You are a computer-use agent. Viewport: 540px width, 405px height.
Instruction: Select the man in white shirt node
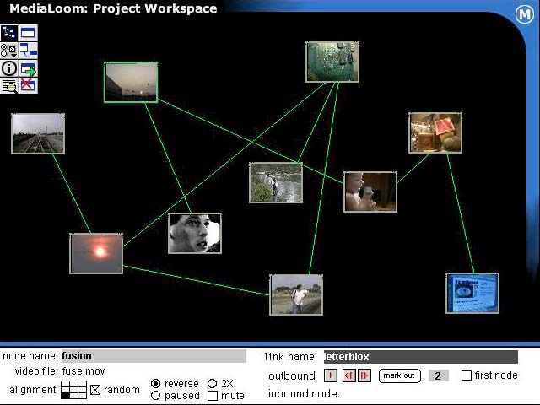point(296,294)
